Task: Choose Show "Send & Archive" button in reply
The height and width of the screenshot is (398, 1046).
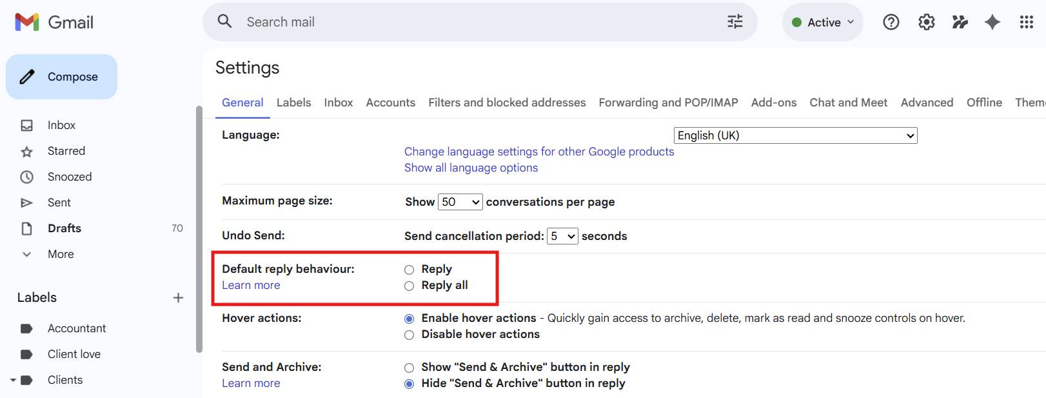Action: click(x=409, y=368)
